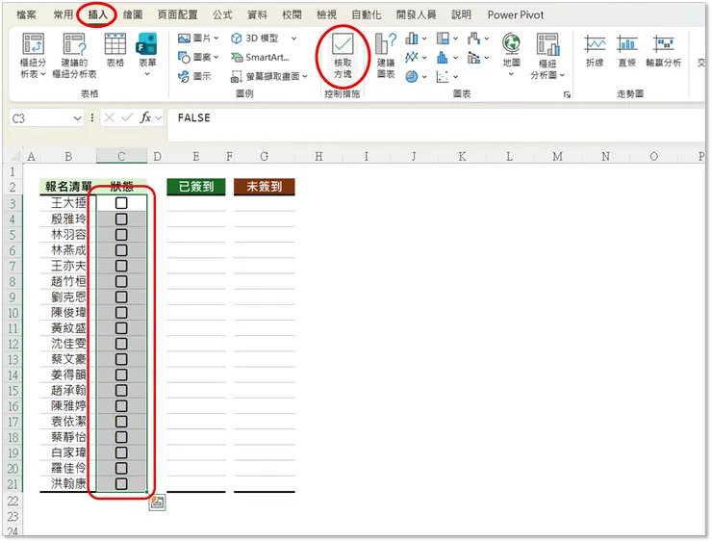Tick the checkbox for 劉克恩

click(x=121, y=297)
